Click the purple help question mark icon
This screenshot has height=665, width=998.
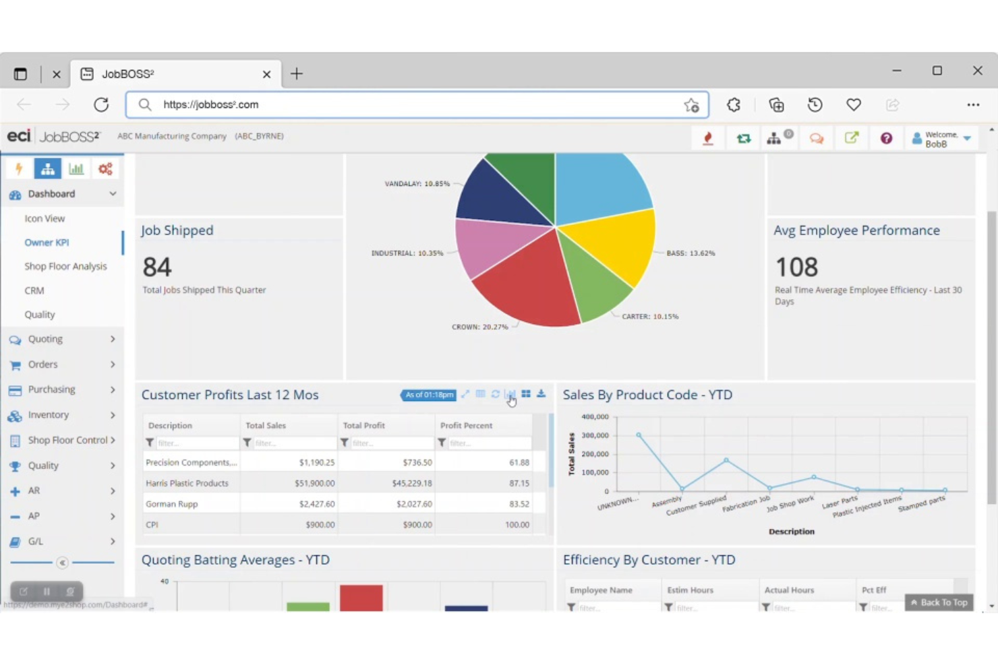click(x=886, y=138)
